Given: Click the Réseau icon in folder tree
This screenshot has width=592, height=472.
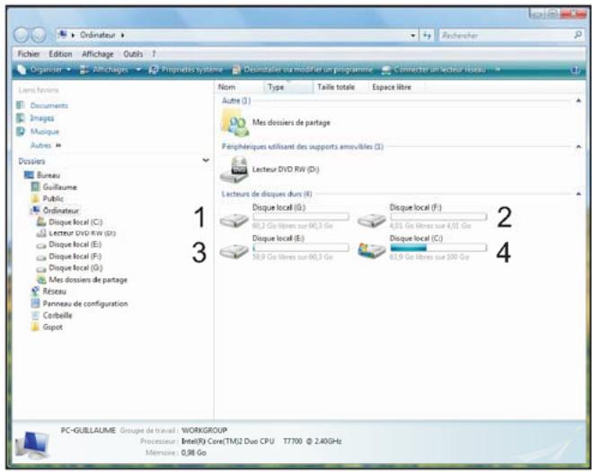Looking at the screenshot, I should coord(36,291).
